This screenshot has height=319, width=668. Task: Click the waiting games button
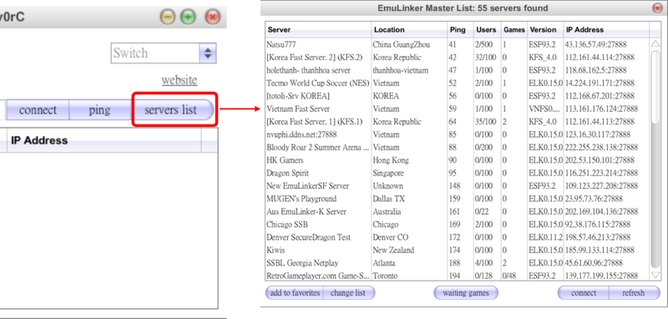465,293
